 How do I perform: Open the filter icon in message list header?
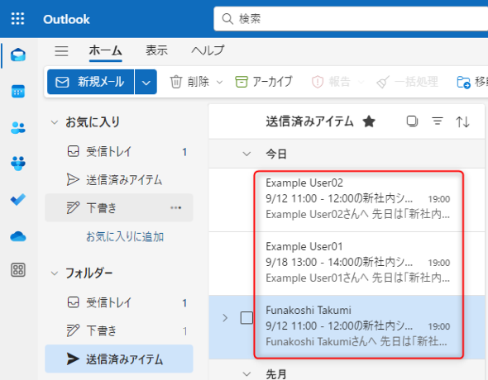(x=438, y=121)
